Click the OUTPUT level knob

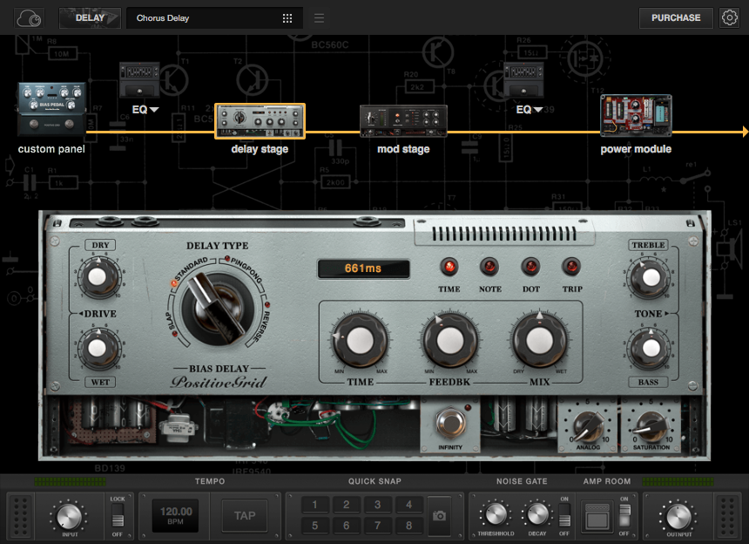click(678, 516)
